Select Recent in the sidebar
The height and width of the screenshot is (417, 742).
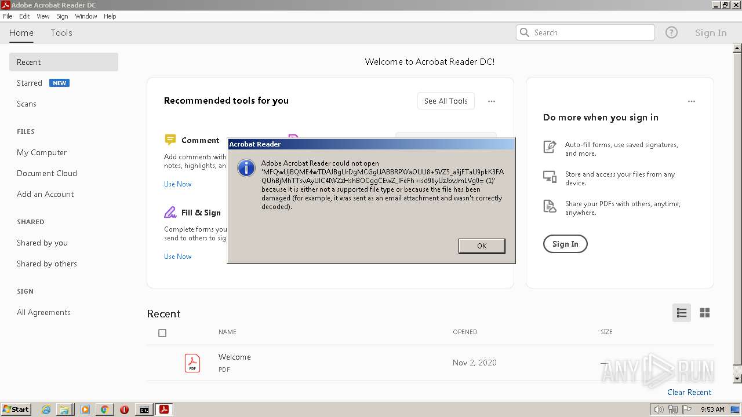[64, 62]
